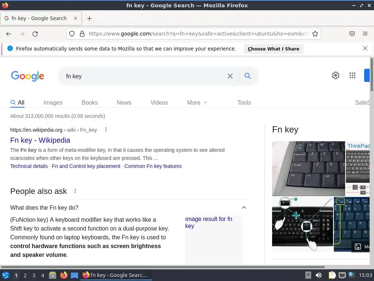Bookmark this page with star
The width and height of the screenshot is (374, 281).
(315, 34)
